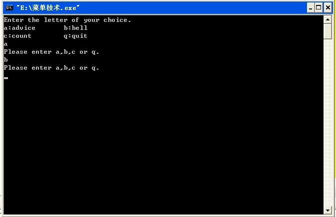The width and height of the screenshot is (336, 217).
Task: Select the a:advice menu option text
Action: pyautogui.click(x=19, y=28)
